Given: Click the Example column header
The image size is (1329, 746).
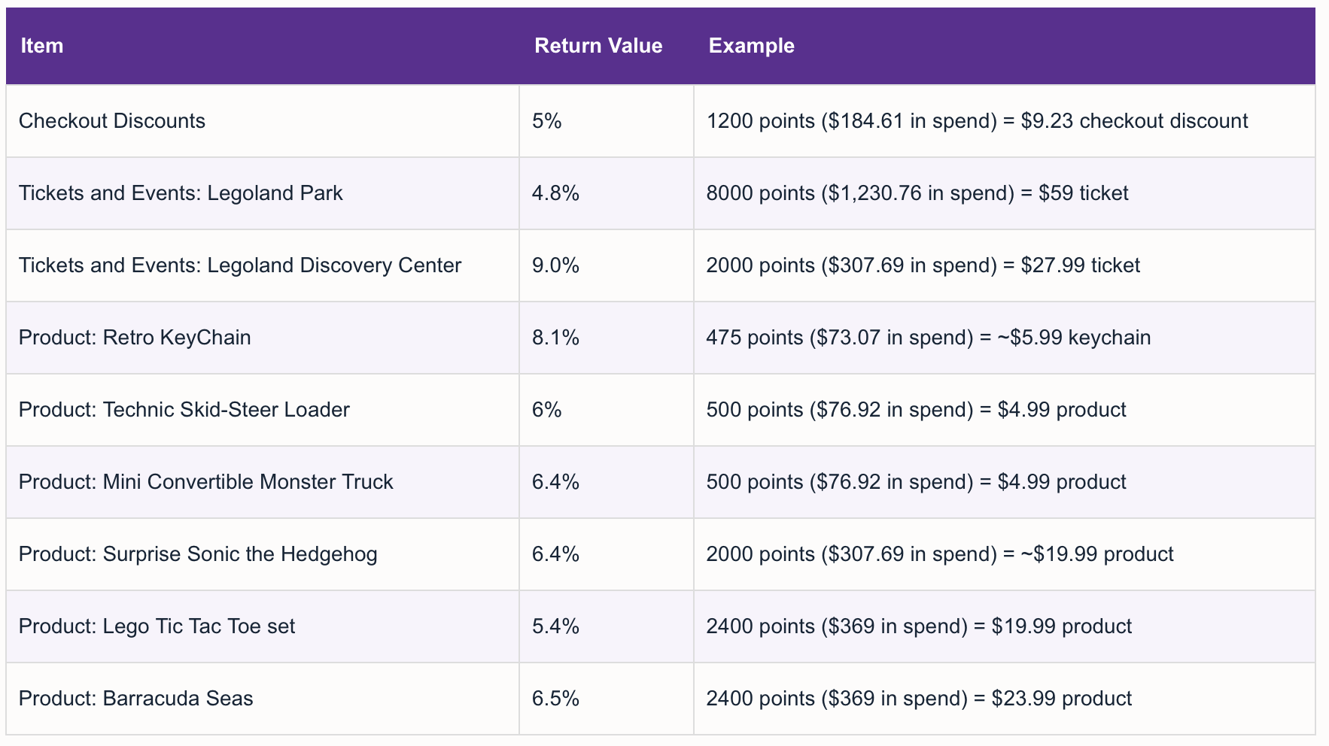Looking at the screenshot, I should [x=751, y=46].
